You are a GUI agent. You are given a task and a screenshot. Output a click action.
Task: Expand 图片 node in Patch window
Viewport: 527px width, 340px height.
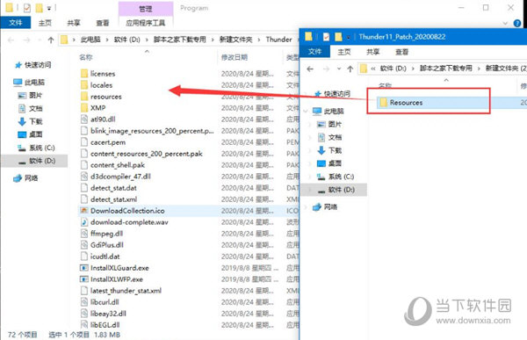309,125
